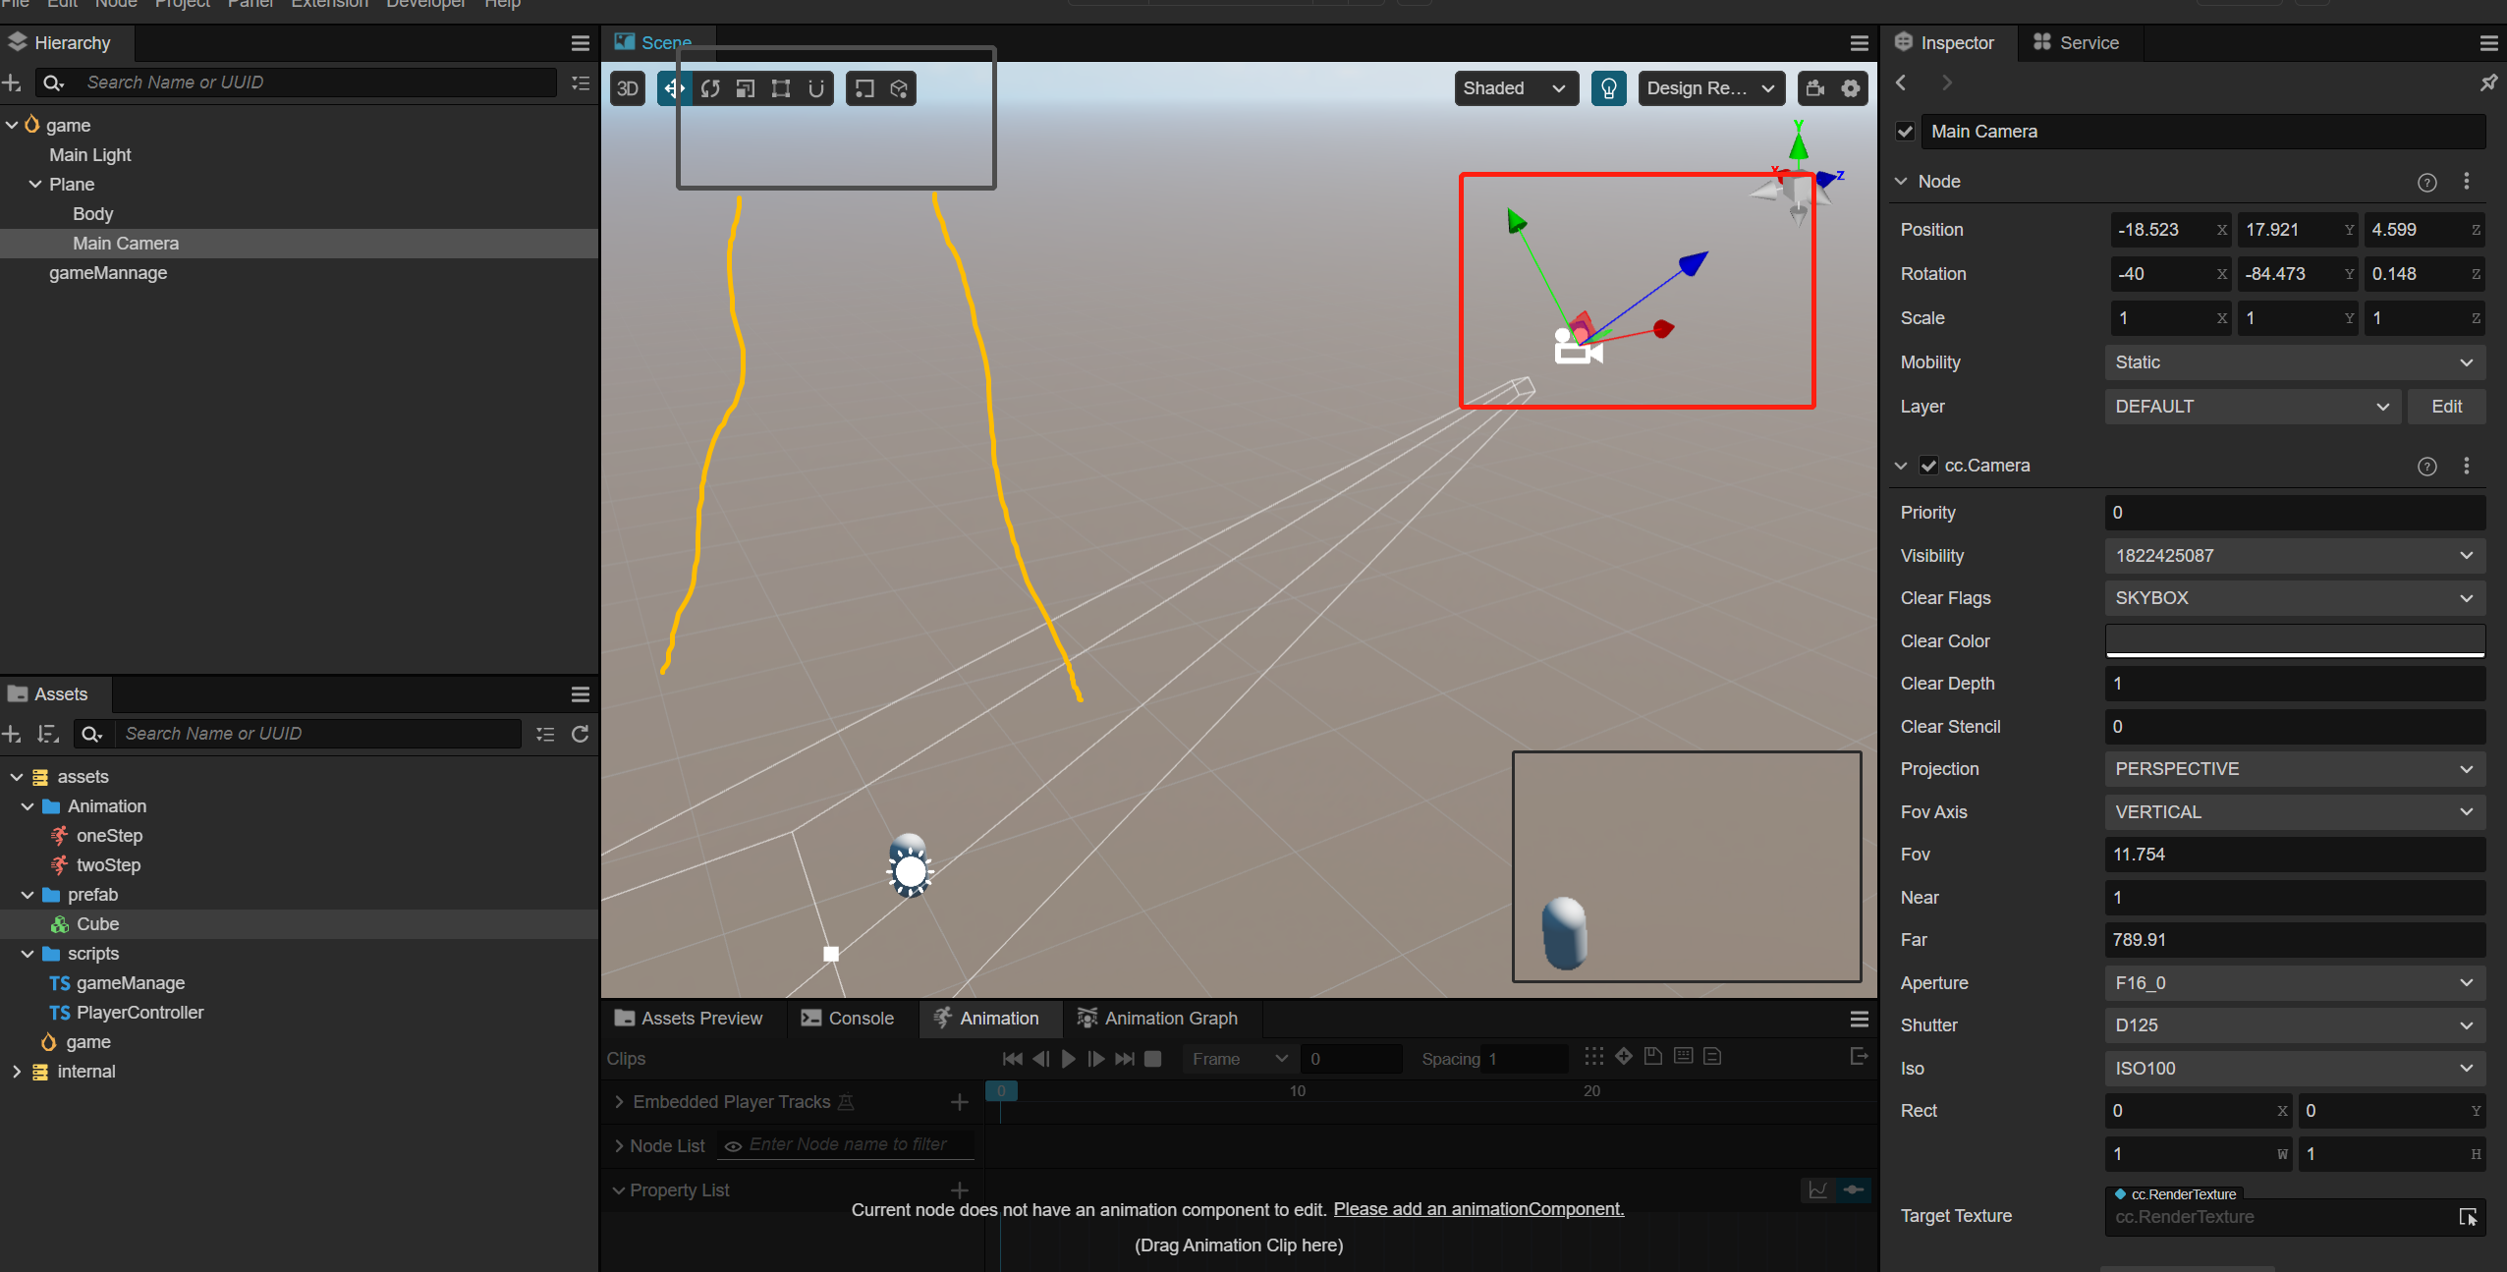Click the scene light toggle bulb
Screen dimensions: 2507x1272
pyautogui.click(x=1608, y=88)
